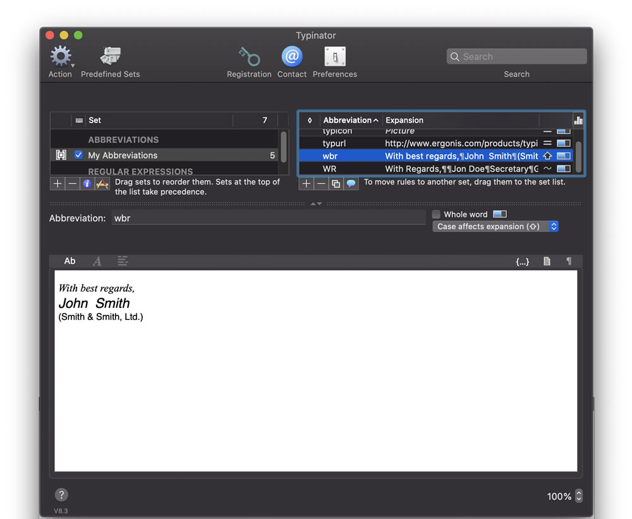632x519 pixels.
Task: Switch to formatted text A icon
Action: (97, 261)
